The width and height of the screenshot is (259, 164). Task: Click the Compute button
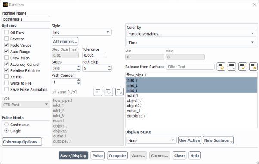(117, 155)
